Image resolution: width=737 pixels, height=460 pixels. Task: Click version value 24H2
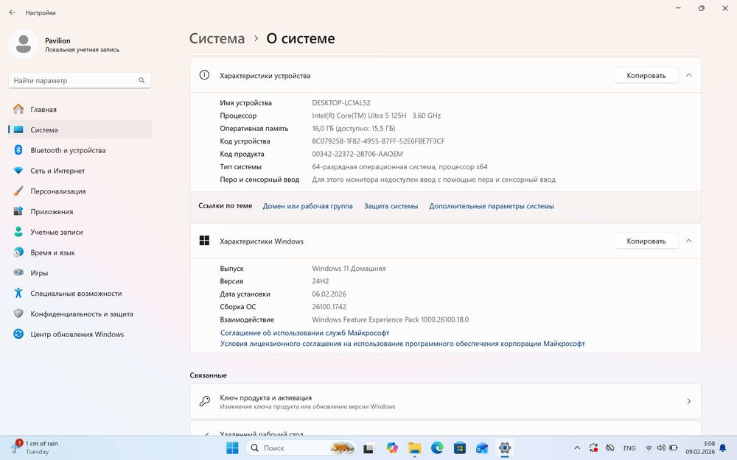tap(321, 281)
